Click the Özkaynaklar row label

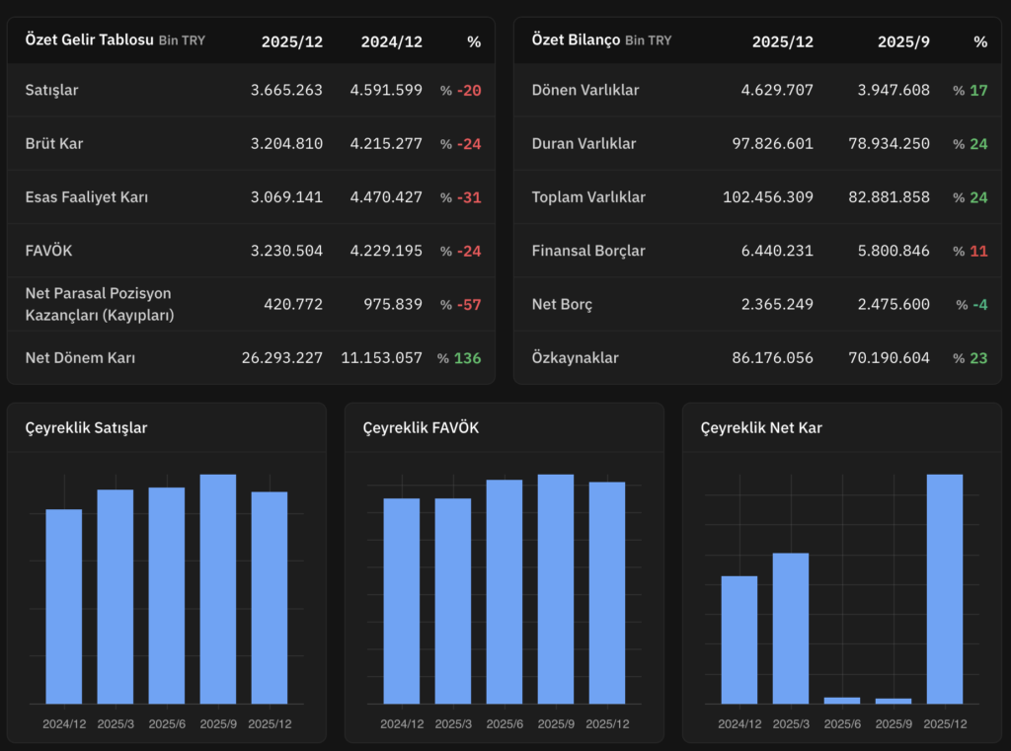pyautogui.click(x=575, y=358)
